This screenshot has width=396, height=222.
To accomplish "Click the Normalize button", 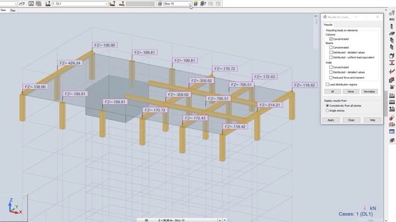I will tap(369, 92).
